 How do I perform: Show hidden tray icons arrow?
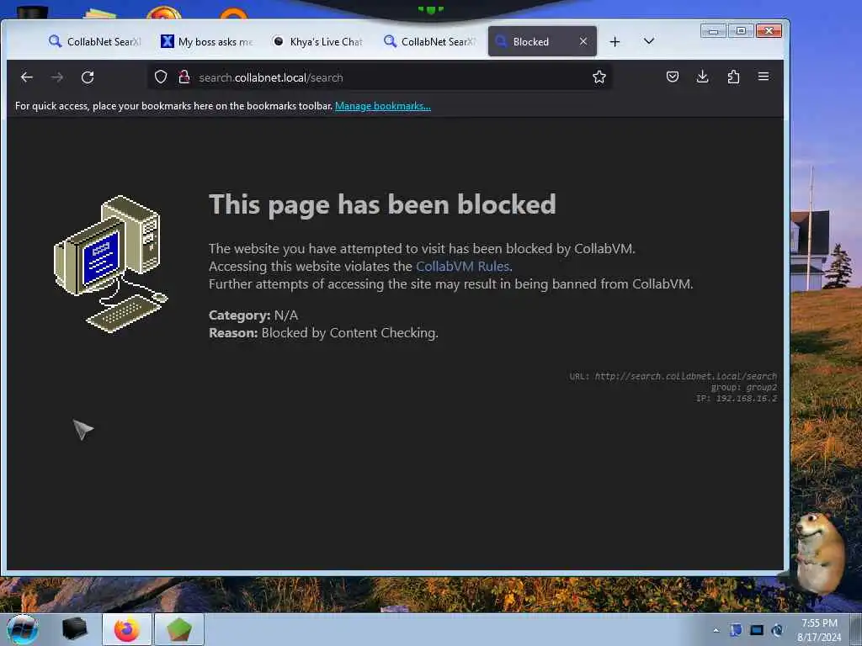tap(716, 630)
